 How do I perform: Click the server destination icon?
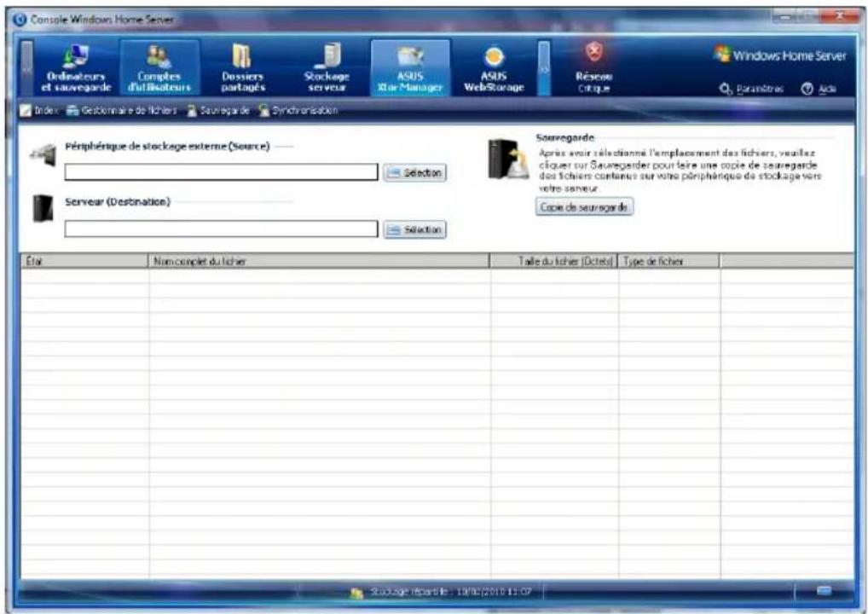(x=43, y=209)
